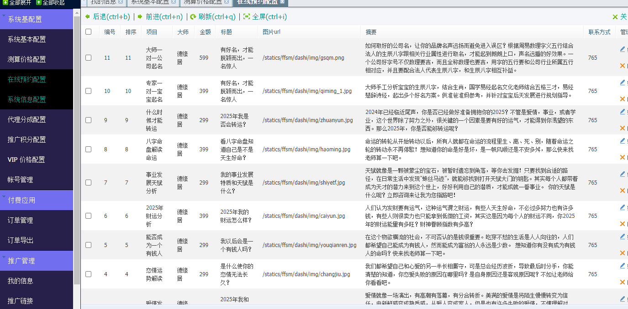Viewport: 628px width, 309px height.
Task: Check the box for row 11 大师一对一公司起名
Action: tap(89, 58)
